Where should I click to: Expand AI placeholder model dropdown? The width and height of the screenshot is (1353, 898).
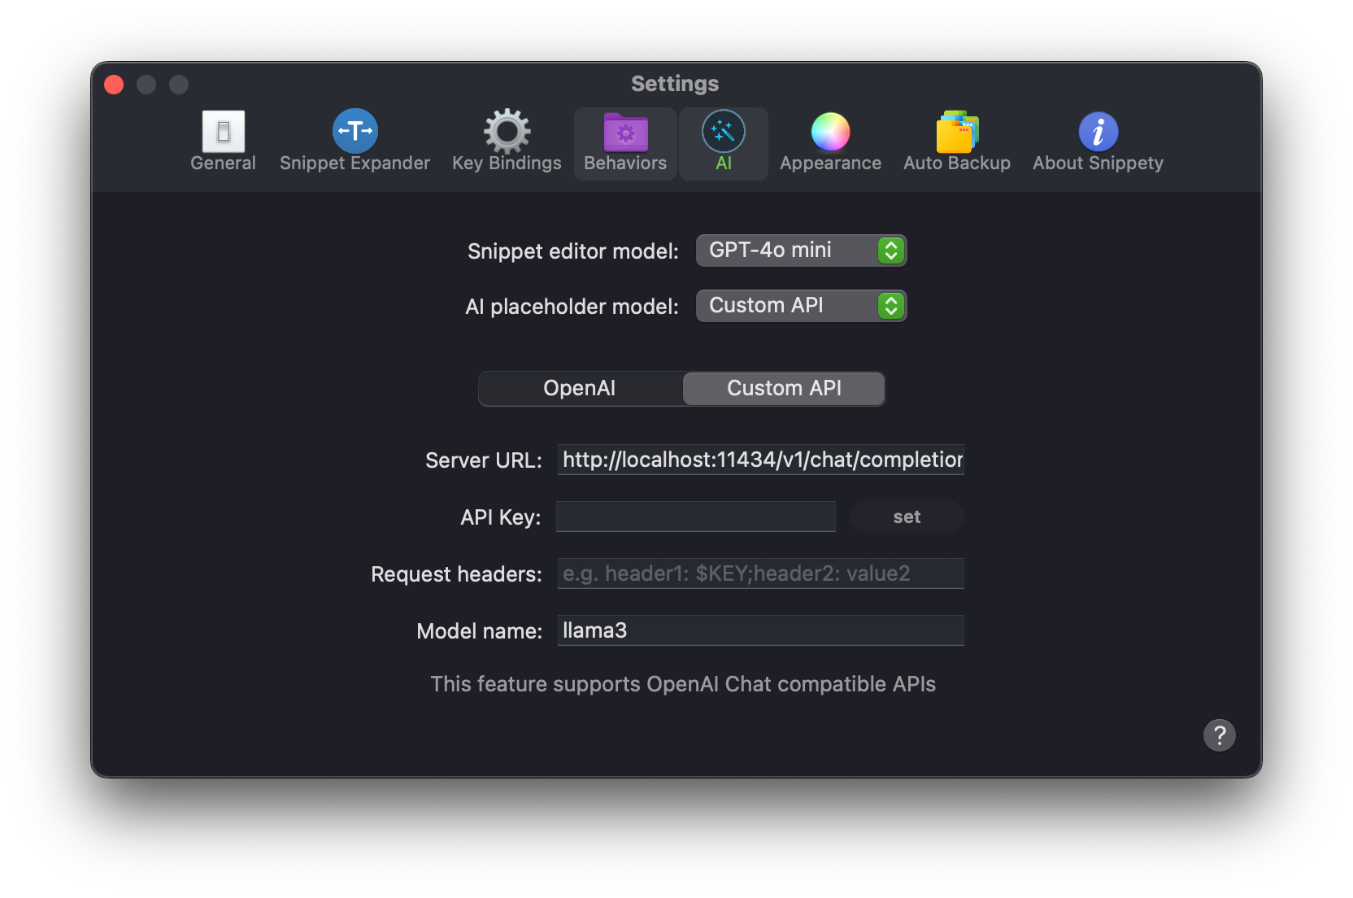point(801,306)
